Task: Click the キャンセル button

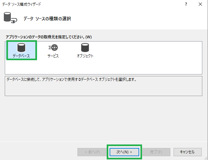Action: pos(187,152)
